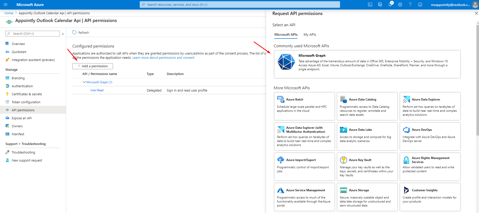Switch to the Microsoft APIs tab
Viewport: 479px width, 213px height.
[x=286, y=34]
